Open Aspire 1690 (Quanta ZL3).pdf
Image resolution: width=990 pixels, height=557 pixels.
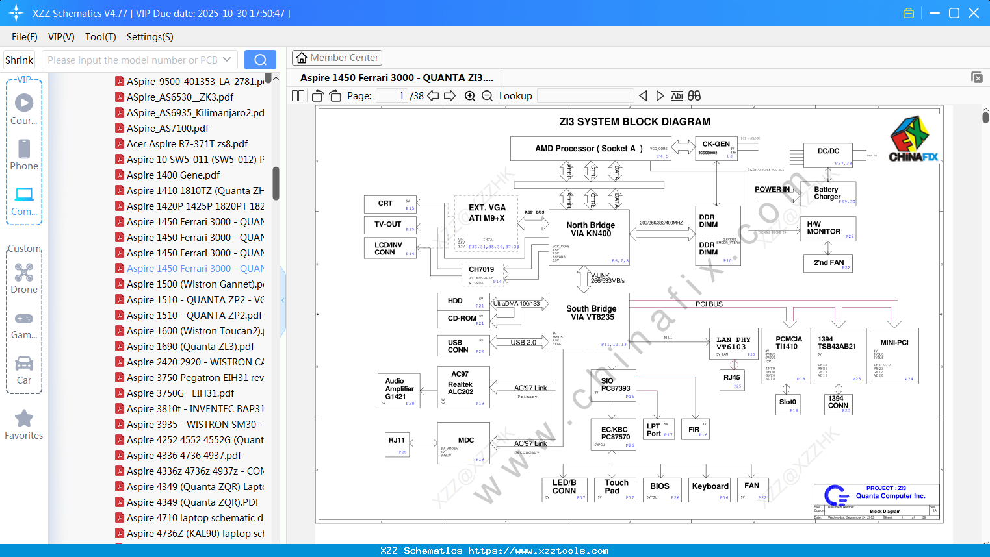click(x=185, y=347)
